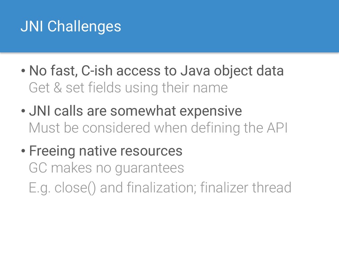Click 'Must be considered when defining the API'

tap(158, 128)
